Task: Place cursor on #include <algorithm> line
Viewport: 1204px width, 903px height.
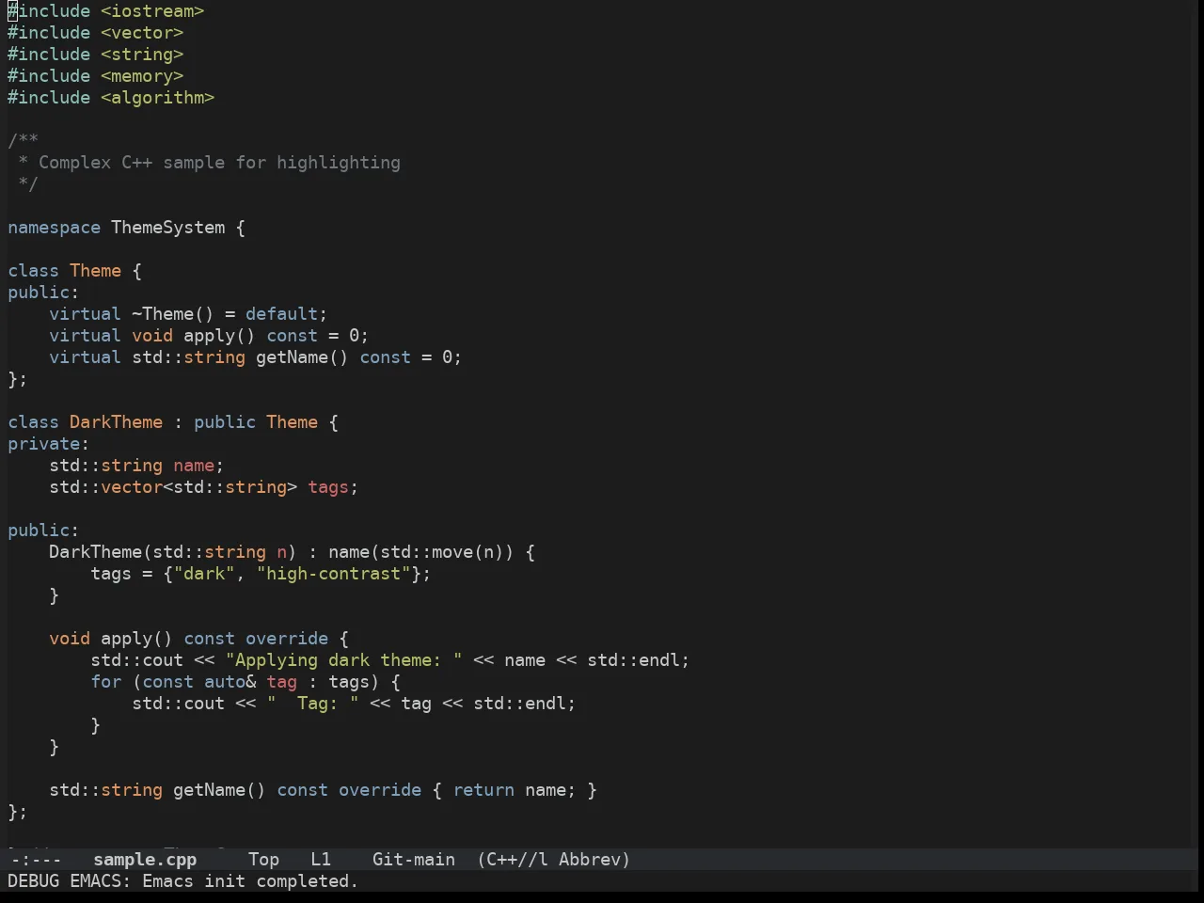Action: (111, 98)
